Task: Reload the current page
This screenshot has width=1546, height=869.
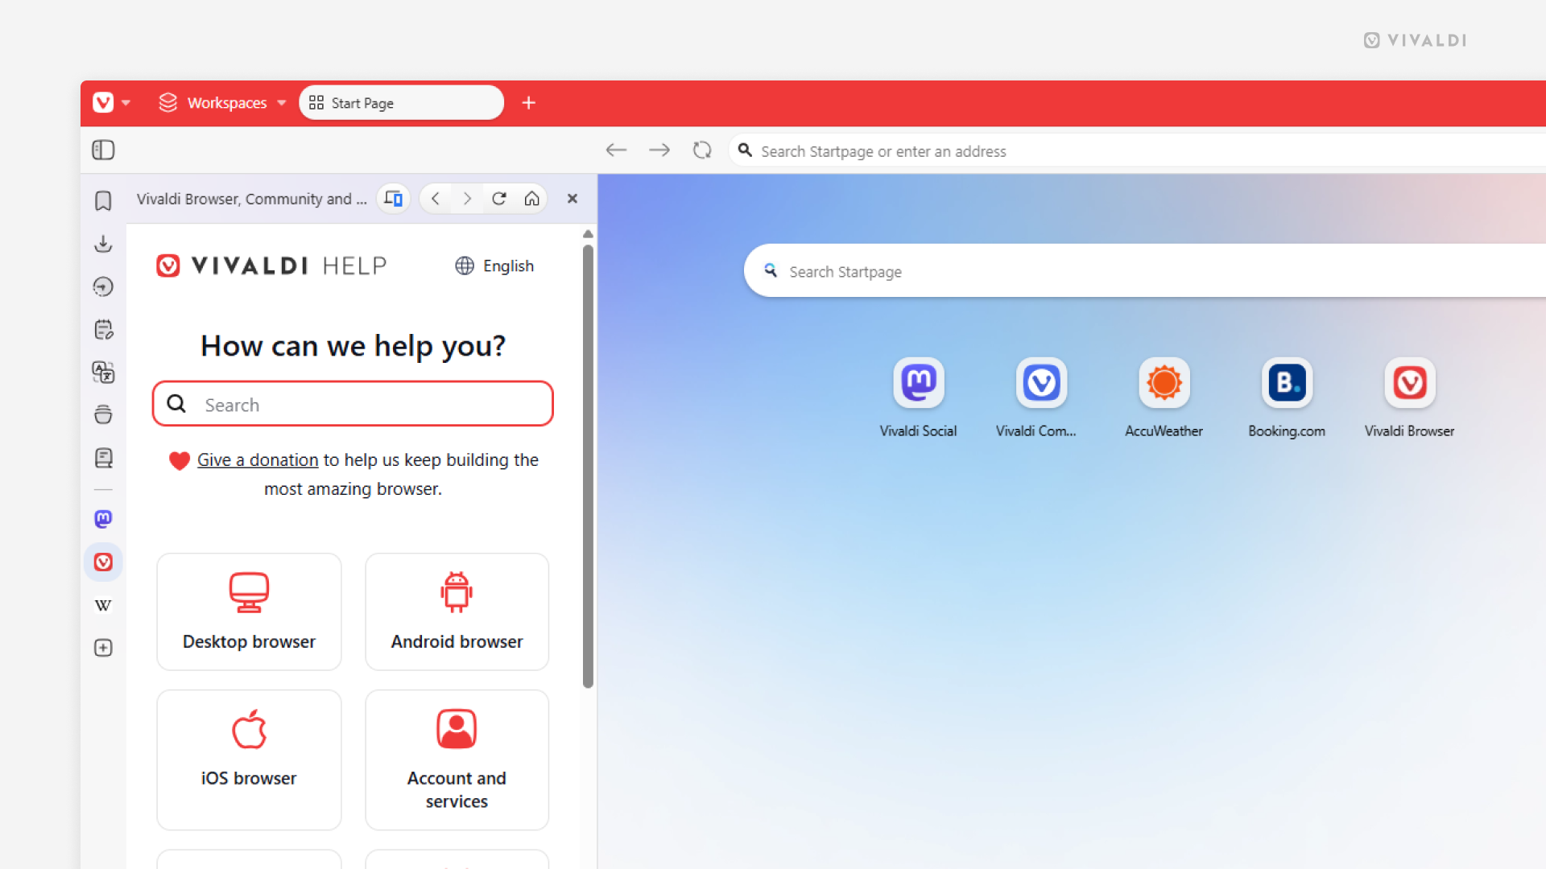Action: click(x=702, y=150)
